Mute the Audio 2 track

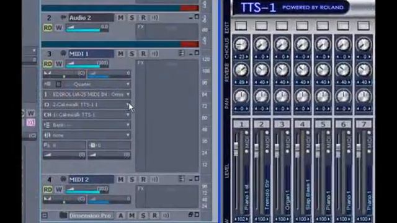[x=120, y=18]
